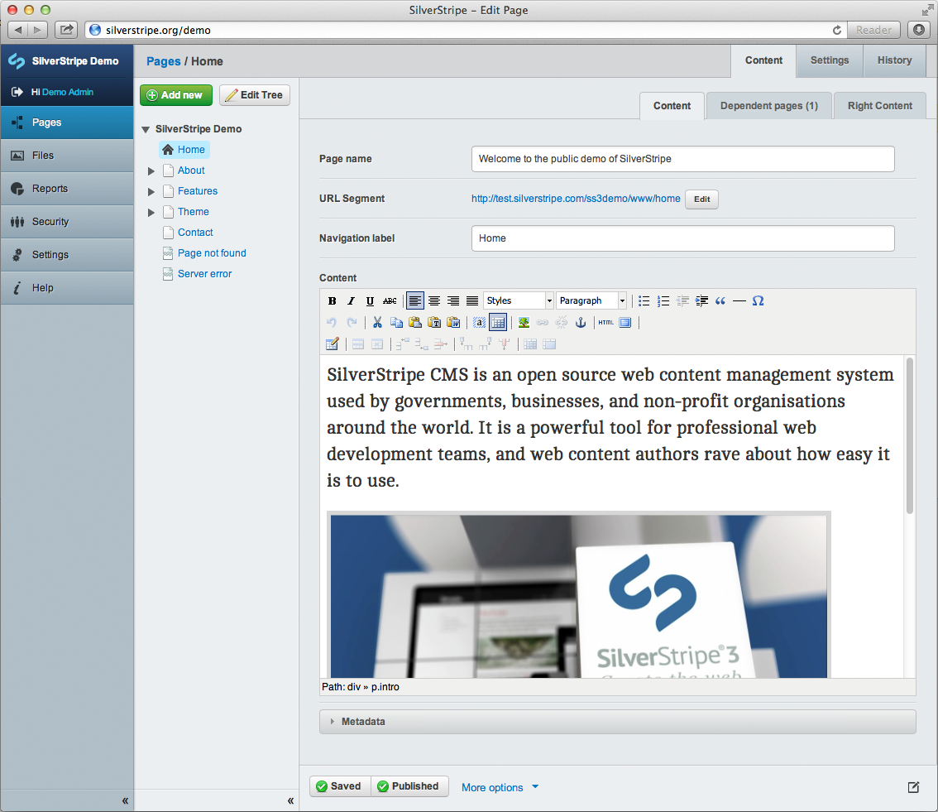The image size is (938, 812).
Task: Center-align the text
Action: 434,300
